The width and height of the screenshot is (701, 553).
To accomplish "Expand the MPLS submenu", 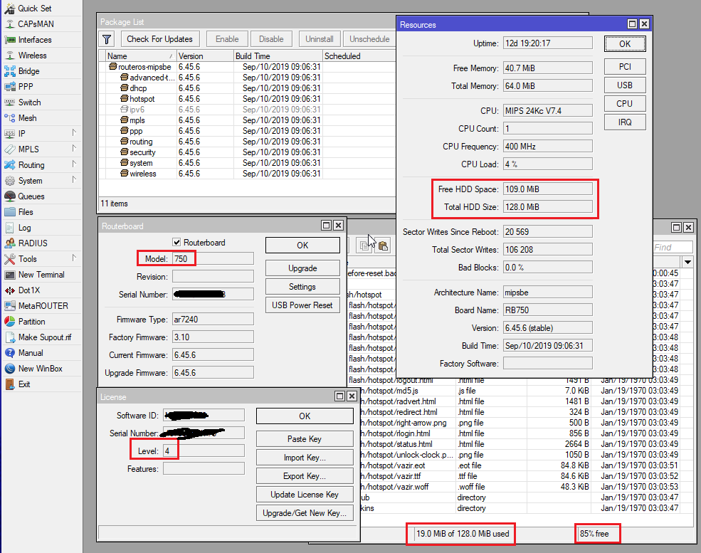I will coord(74,149).
